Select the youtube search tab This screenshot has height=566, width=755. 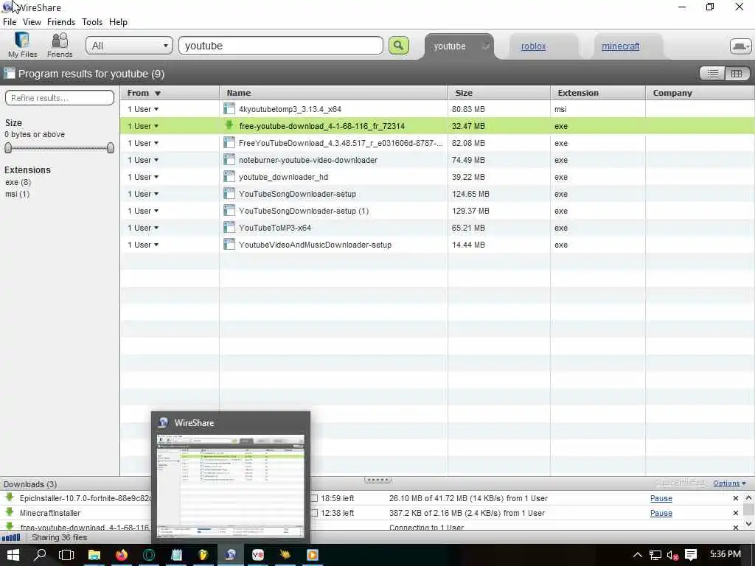450,46
